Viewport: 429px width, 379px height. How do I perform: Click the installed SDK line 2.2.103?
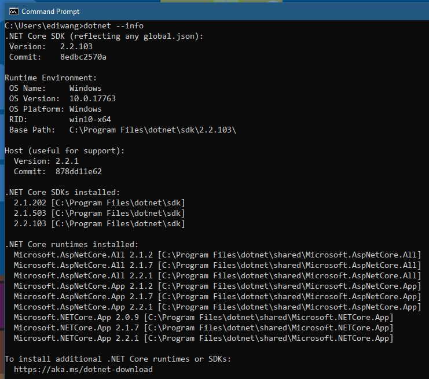point(100,223)
